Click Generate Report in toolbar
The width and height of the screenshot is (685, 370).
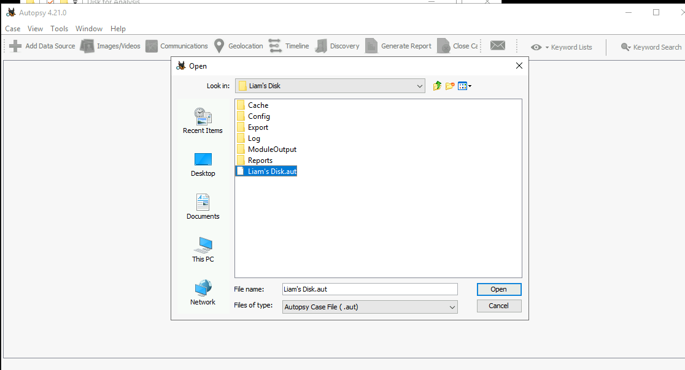coord(398,46)
